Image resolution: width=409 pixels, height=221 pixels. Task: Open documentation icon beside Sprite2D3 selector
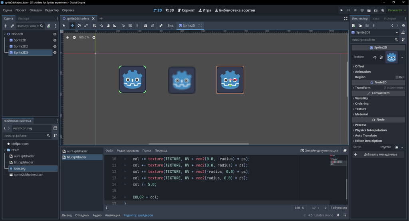coord(403,33)
